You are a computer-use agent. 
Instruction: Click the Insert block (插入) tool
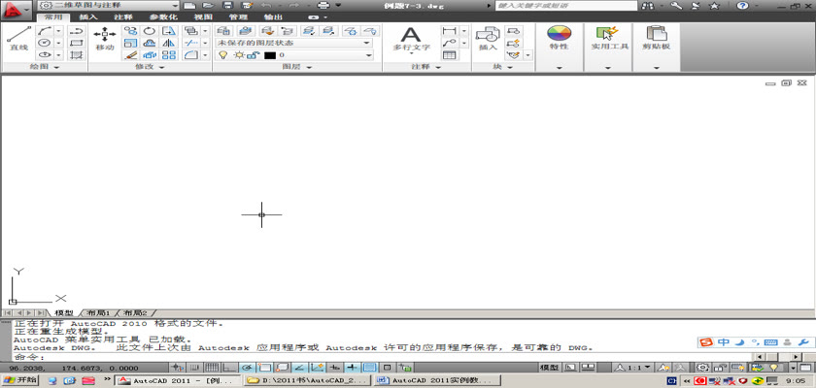488,39
